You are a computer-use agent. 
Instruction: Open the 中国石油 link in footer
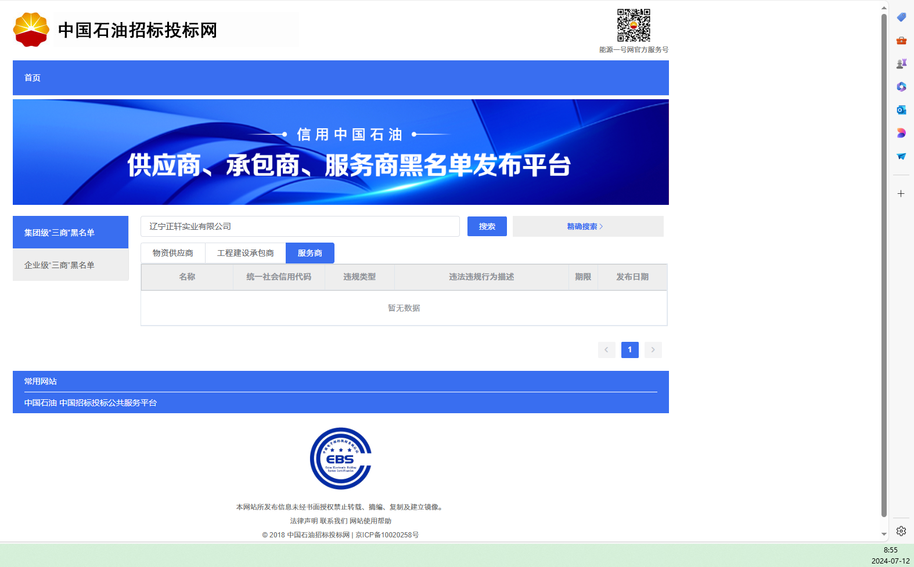click(41, 403)
